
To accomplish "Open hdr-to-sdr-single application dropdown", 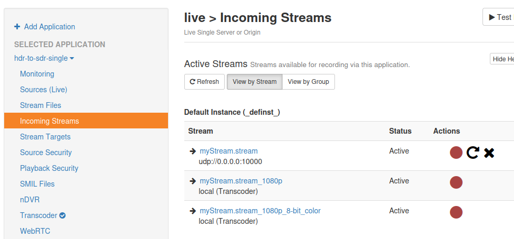I will click(44, 58).
